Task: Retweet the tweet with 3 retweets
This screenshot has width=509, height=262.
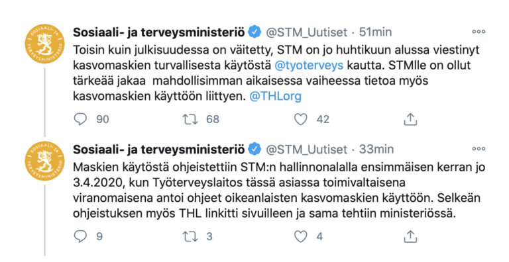Action: pos(190,237)
